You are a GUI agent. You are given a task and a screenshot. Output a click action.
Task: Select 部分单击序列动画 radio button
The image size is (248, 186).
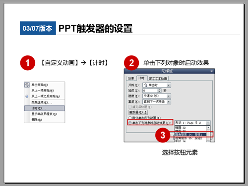130,118
